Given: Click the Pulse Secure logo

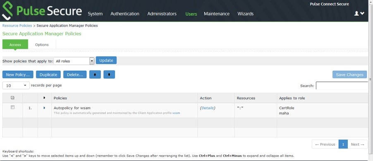Looking at the screenshot, I should (x=42, y=11).
